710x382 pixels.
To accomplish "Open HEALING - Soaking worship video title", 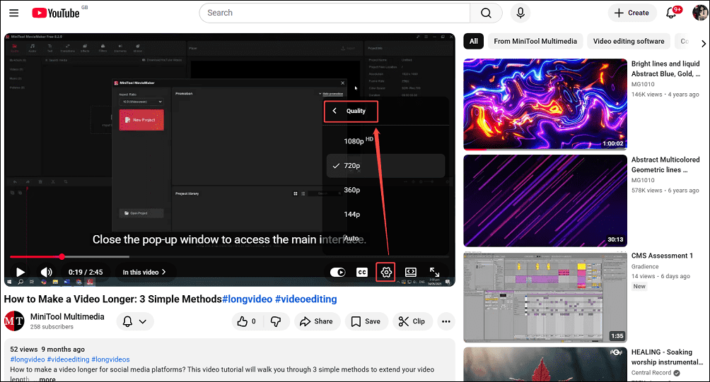I will (x=667, y=357).
